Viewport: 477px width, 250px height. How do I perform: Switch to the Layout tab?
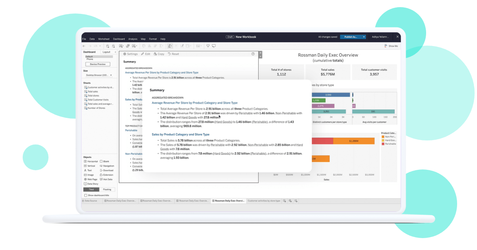(106, 52)
